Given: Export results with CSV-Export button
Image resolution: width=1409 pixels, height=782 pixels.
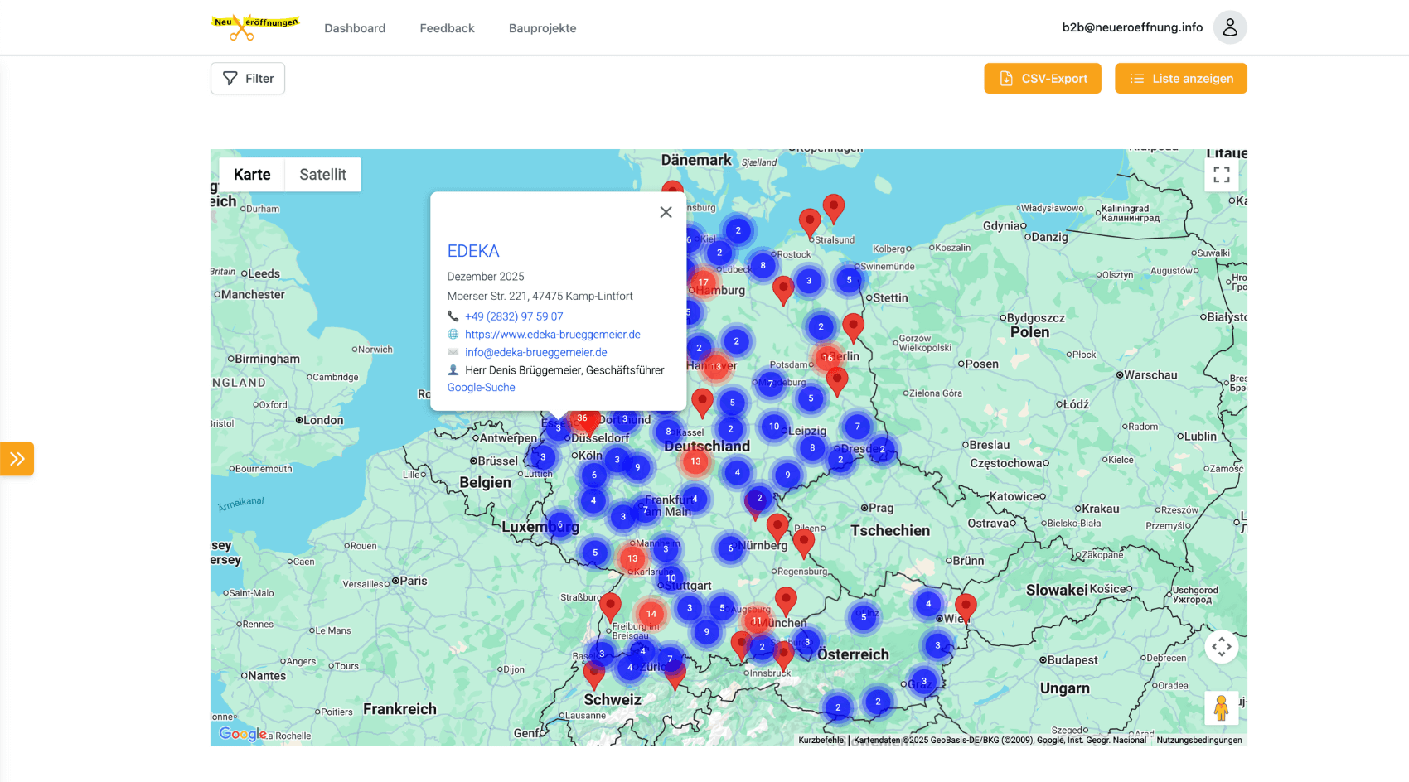Looking at the screenshot, I should click(1043, 79).
